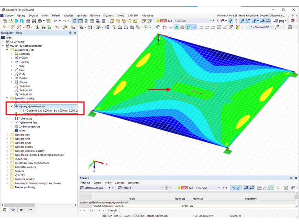Click the value 27.00 cell in table
The height and width of the screenshot is (224, 299).
click(x=180, y=206)
